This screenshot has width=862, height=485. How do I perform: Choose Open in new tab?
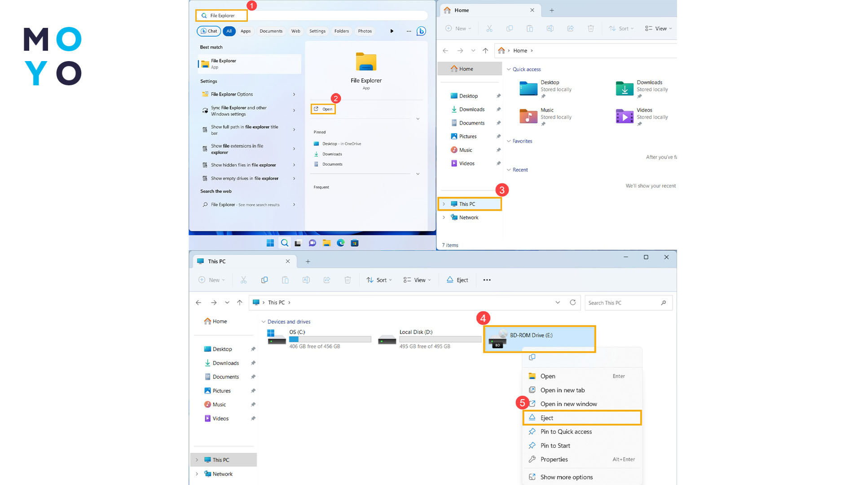[x=582, y=390]
